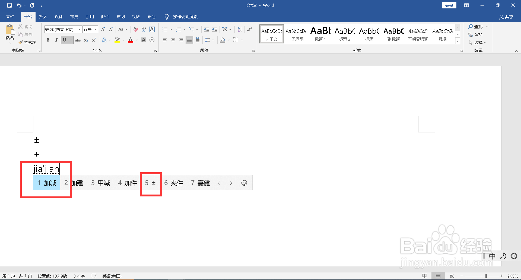The height and width of the screenshot is (280, 521).
Task: Apply red font color
Action: 131,40
